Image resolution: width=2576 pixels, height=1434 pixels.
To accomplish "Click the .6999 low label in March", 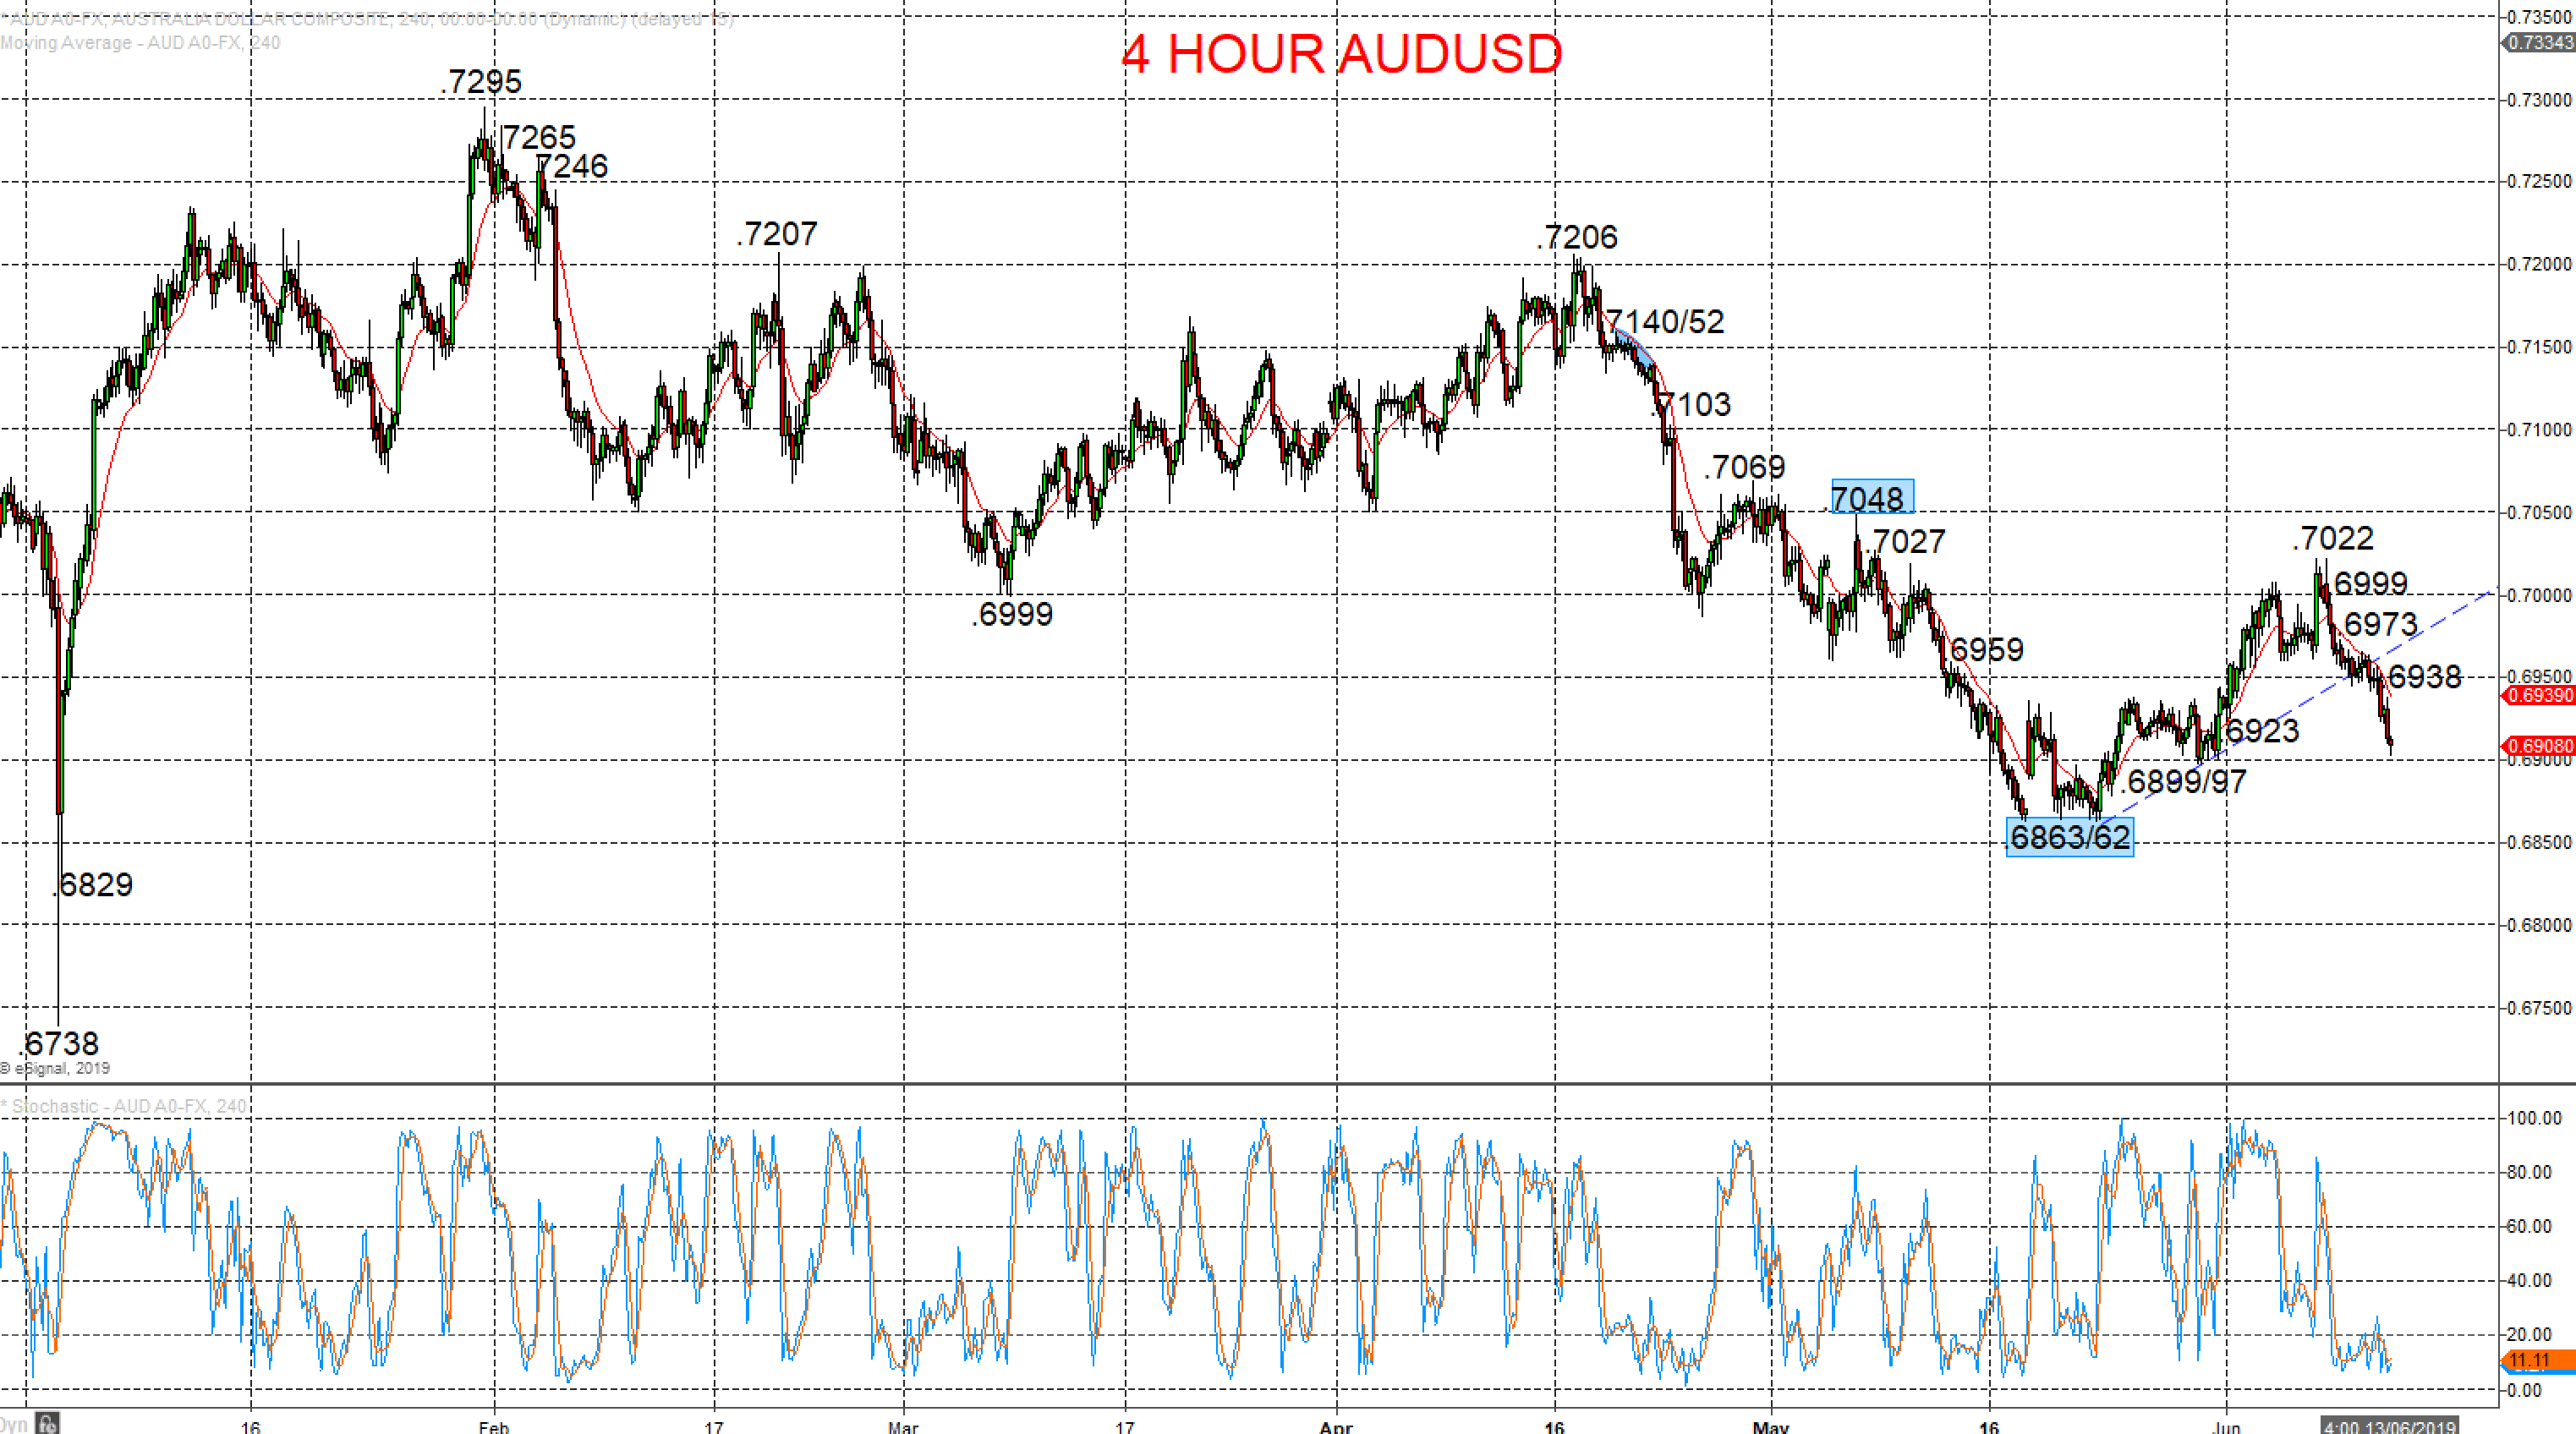I will (1012, 614).
